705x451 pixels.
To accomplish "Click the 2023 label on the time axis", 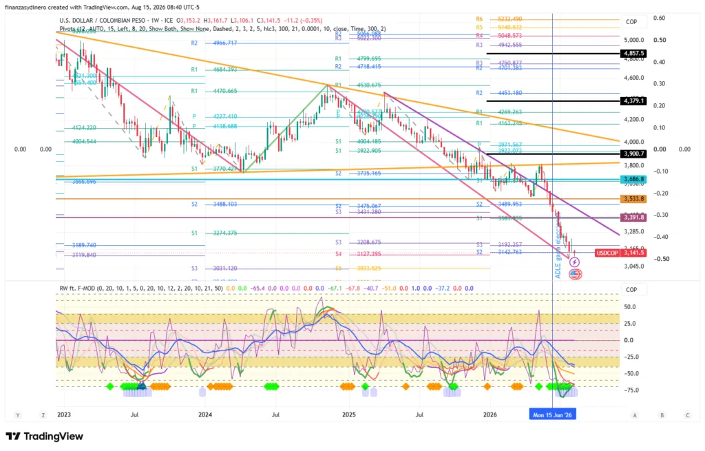I will tap(64, 415).
